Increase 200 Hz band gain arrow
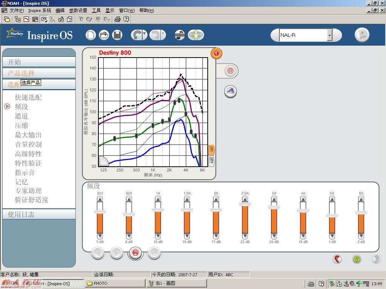The width and height of the screenshot is (386, 289). [100, 199]
